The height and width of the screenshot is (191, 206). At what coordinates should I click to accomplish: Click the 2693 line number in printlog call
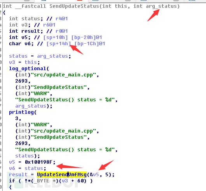click(x=21, y=143)
